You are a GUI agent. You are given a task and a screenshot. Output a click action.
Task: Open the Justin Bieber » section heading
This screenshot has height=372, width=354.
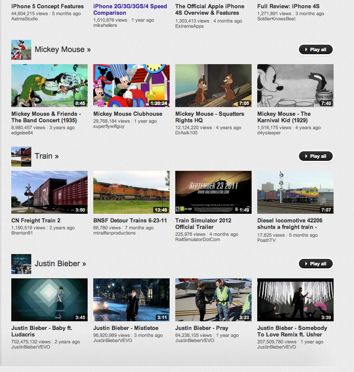(60, 264)
